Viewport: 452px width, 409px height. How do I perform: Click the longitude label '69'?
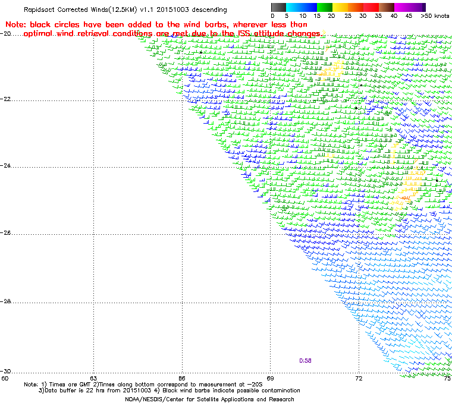(x=270, y=378)
